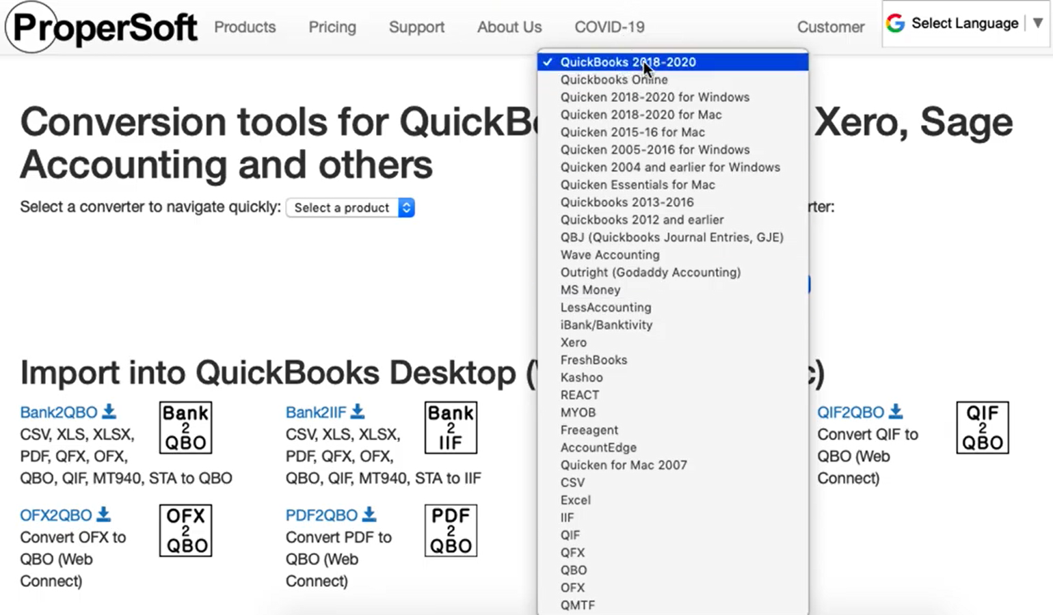The height and width of the screenshot is (615, 1053).
Task: Click the Google G icon
Action: tap(895, 23)
